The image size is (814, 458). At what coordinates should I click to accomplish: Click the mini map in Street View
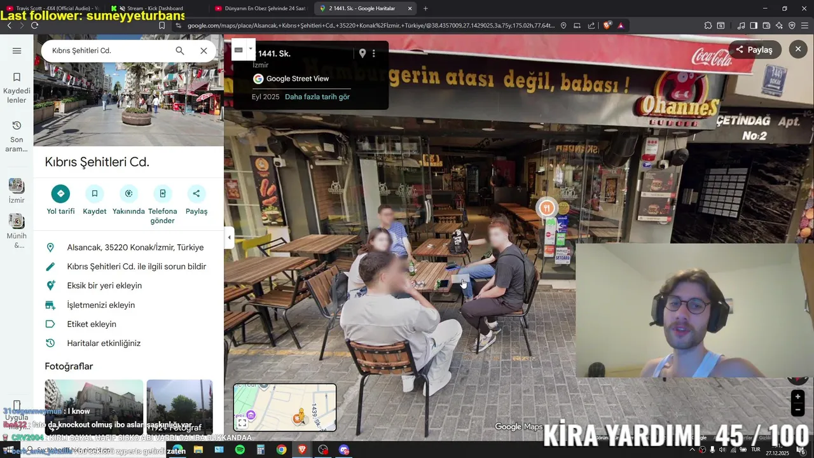pyautogui.click(x=285, y=407)
